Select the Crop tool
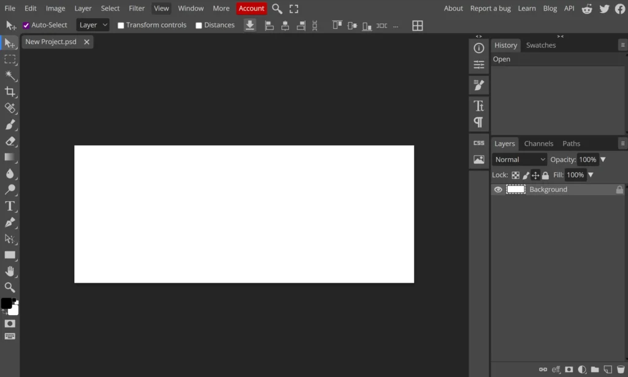This screenshot has width=628, height=377. (x=10, y=92)
